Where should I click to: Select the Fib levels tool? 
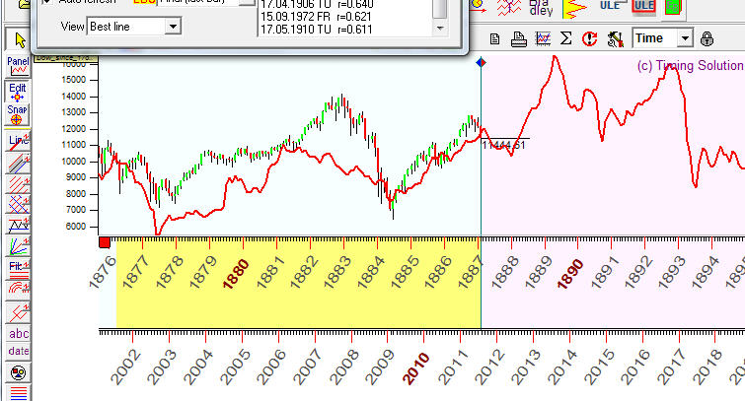pyautogui.click(x=18, y=268)
